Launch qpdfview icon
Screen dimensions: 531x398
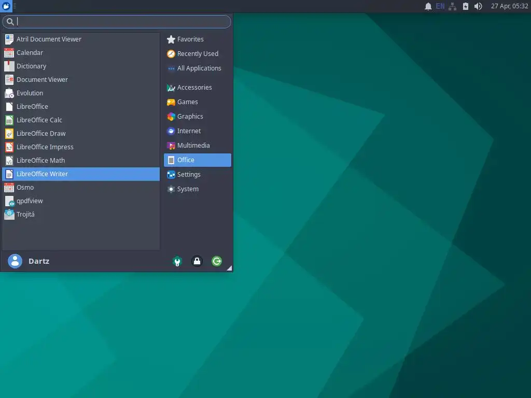coord(9,201)
